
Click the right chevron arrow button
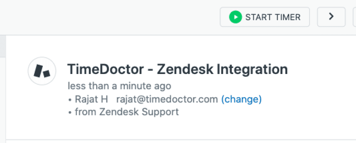coord(331,17)
